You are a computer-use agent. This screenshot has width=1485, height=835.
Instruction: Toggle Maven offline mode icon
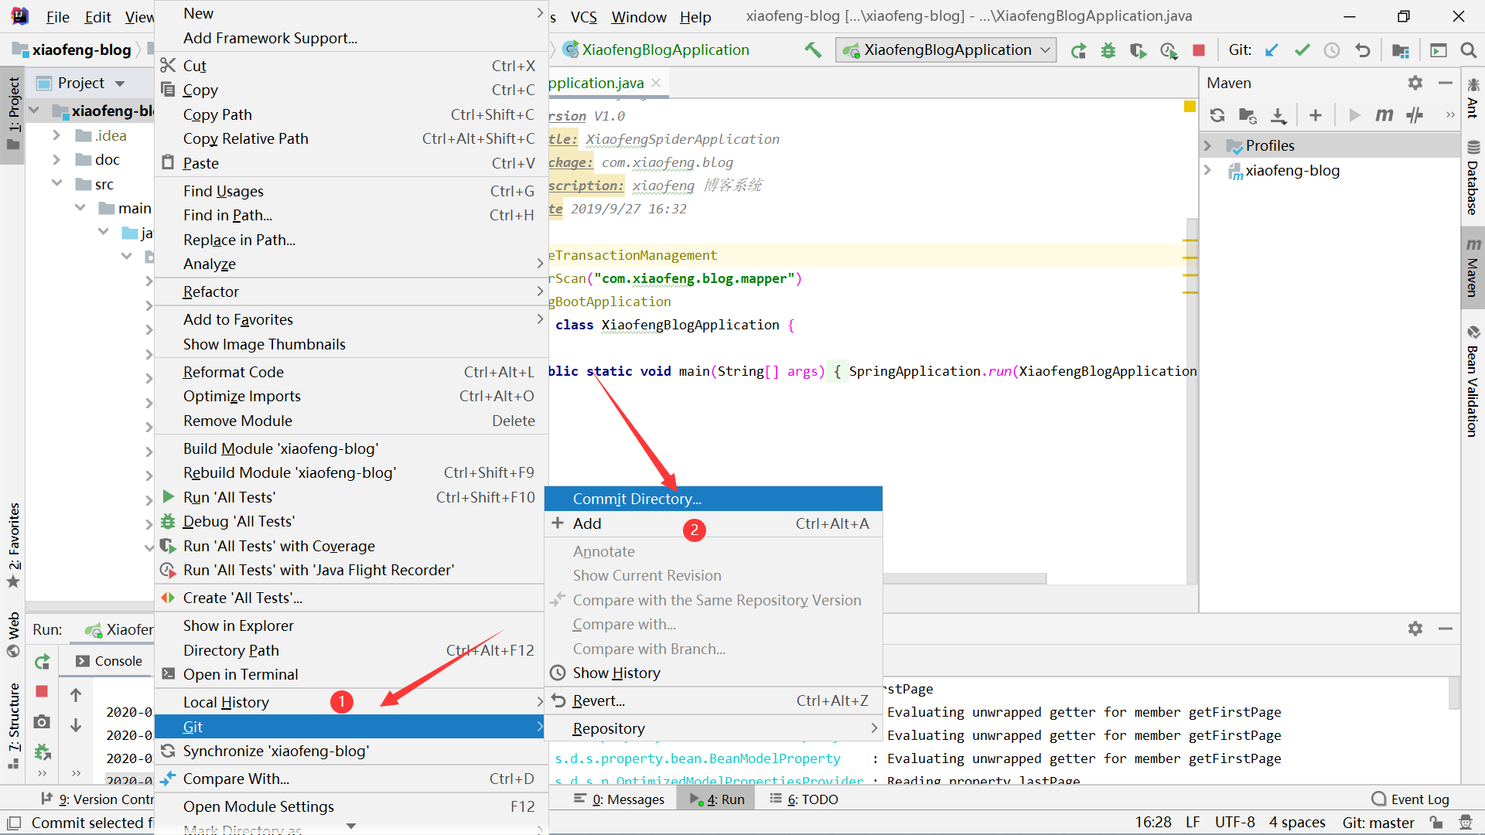point(1415,115)
